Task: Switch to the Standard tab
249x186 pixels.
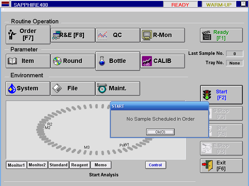Action: (x=59, y=165)
